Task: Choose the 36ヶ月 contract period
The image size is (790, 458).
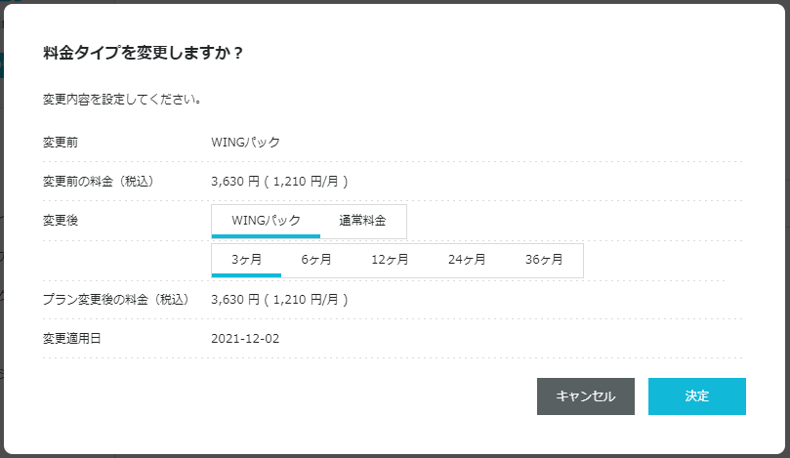Action: [544, 260]
